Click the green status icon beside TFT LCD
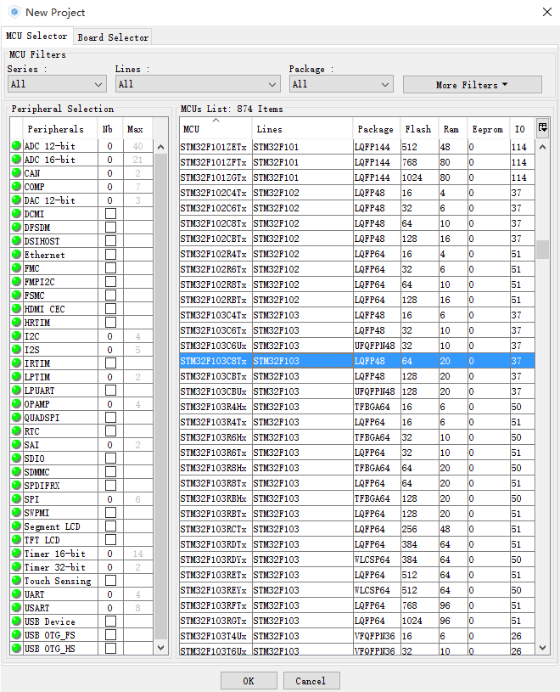This screenshot has height=692, width=560. tap(16, 540)
